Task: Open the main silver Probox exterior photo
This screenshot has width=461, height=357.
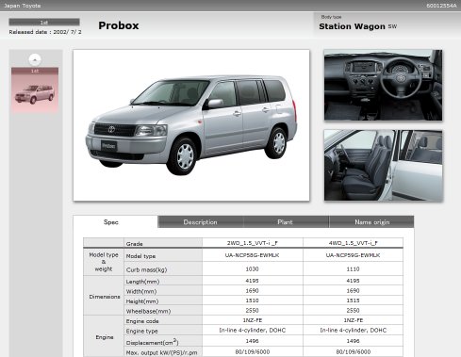Action: coord(191,125)
